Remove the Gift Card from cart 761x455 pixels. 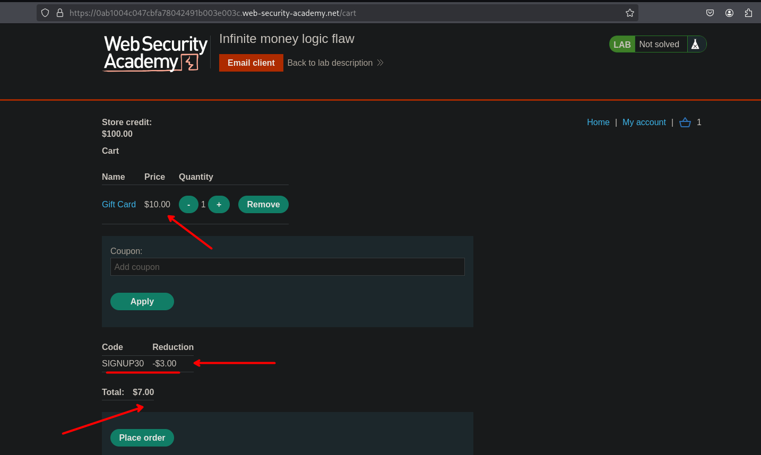pyautogui.click(x=263, y=205)
